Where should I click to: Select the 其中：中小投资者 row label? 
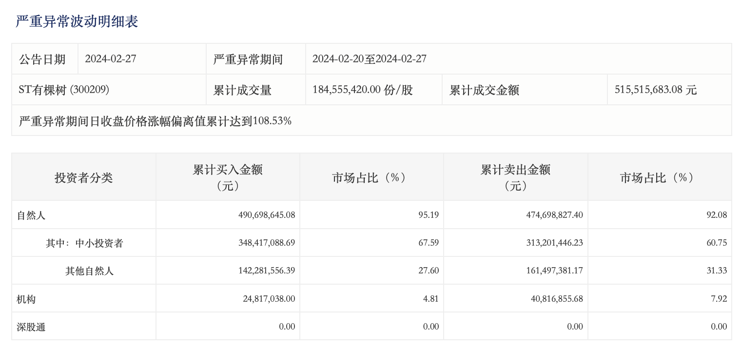click(x=84, y=243)
